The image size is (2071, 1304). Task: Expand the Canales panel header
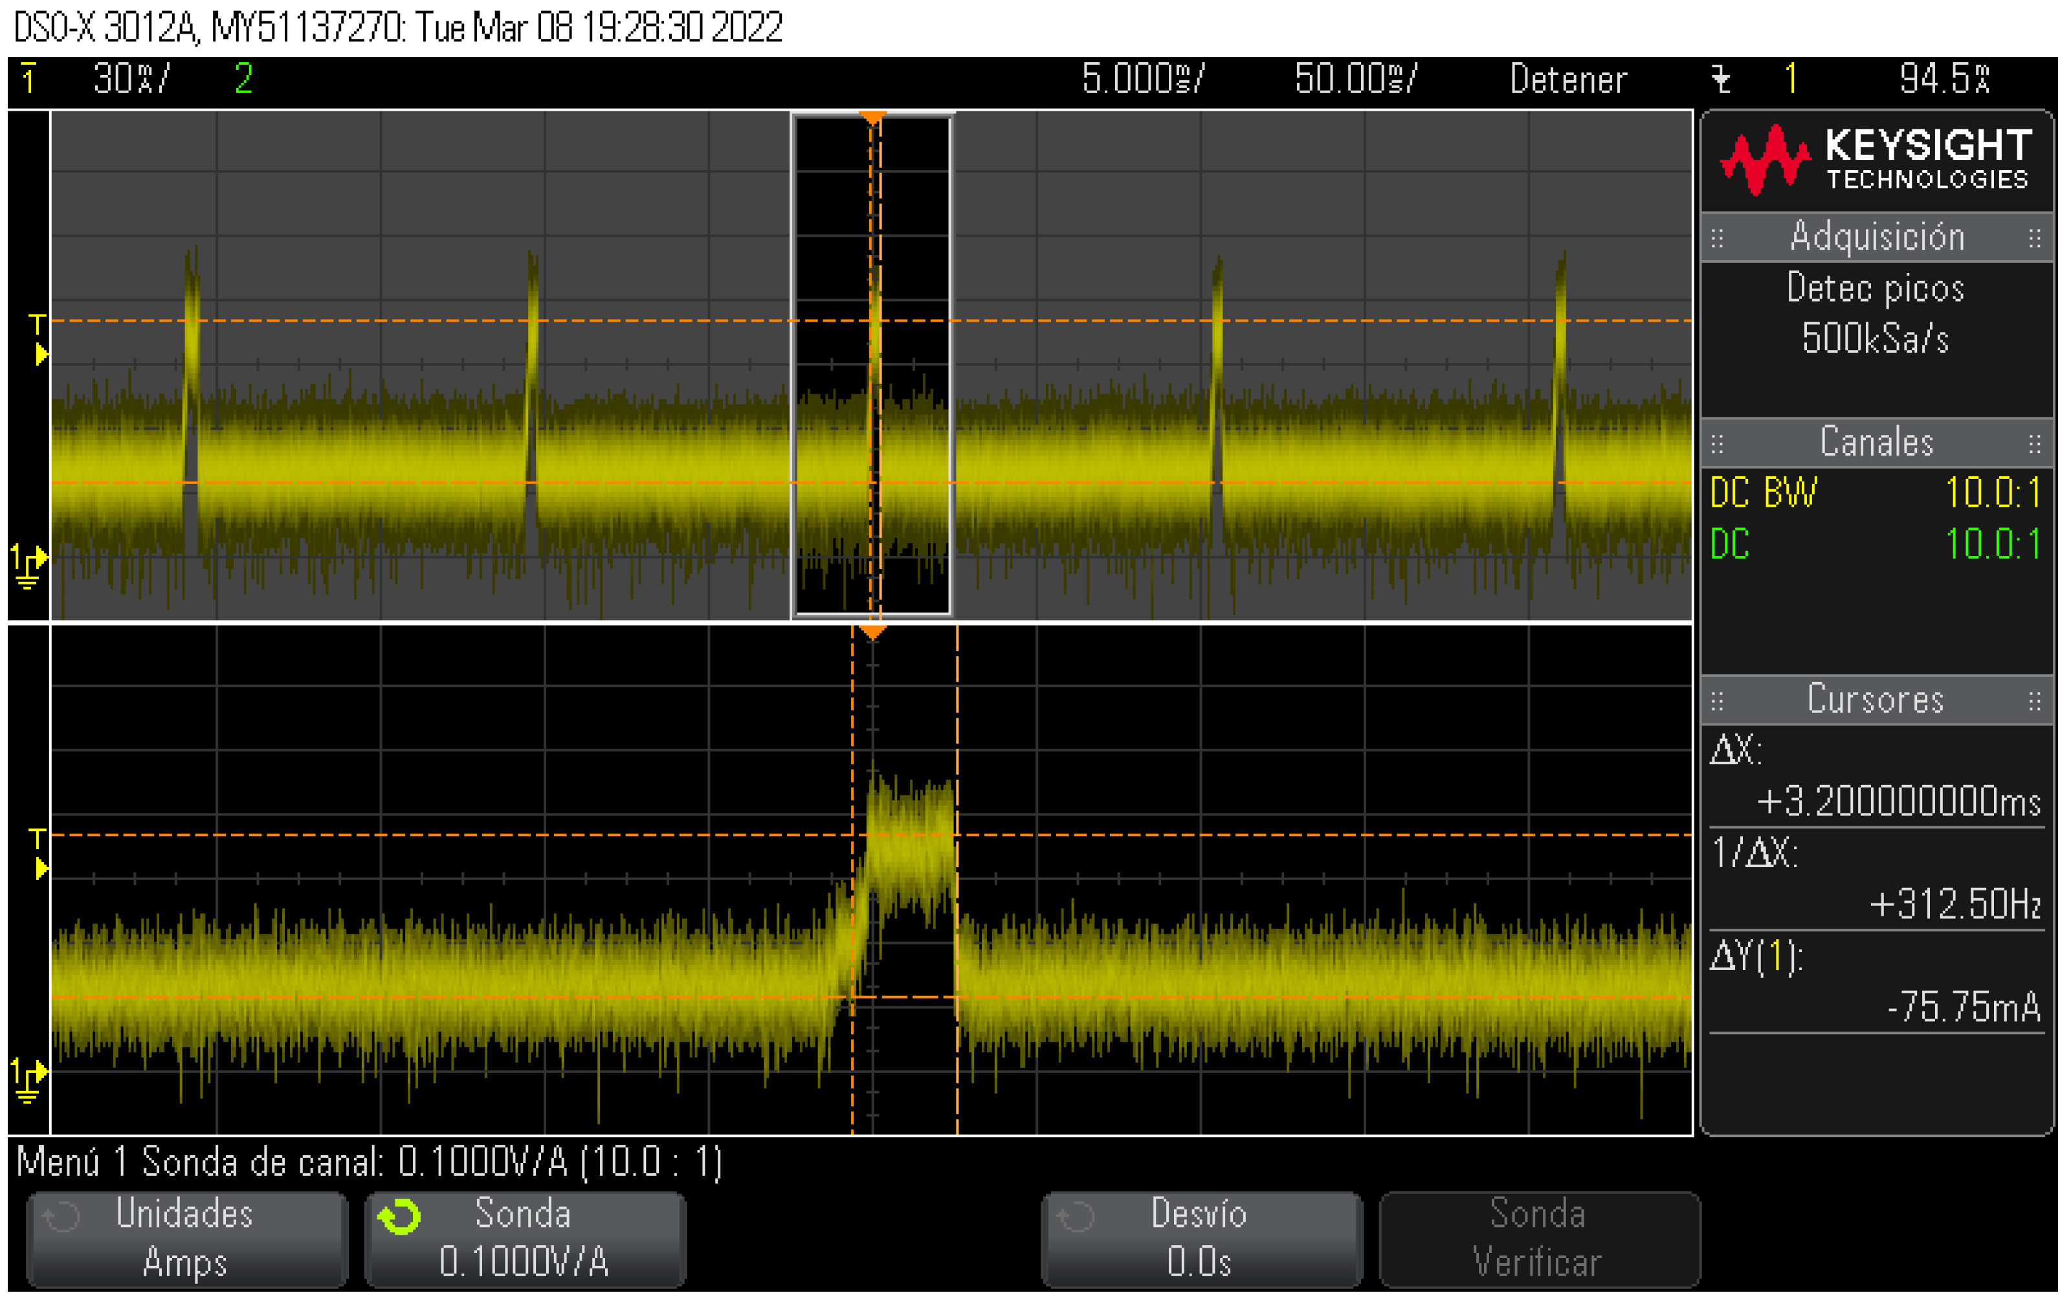pos(1877,443)
